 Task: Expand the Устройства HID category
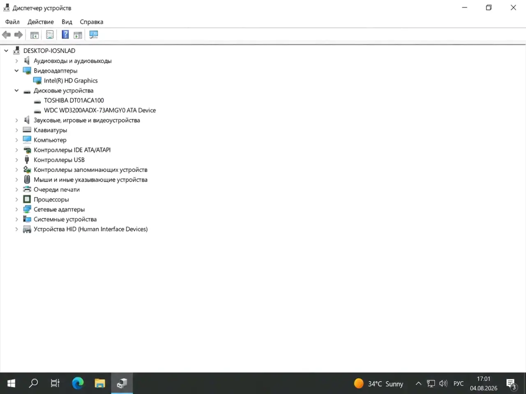pos(16,229)
